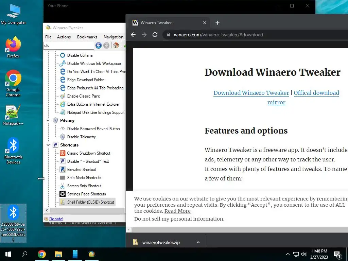Open the Google Chrome desktop shortcut
This screenshot has height=261, width=348.
coord(13,83)
